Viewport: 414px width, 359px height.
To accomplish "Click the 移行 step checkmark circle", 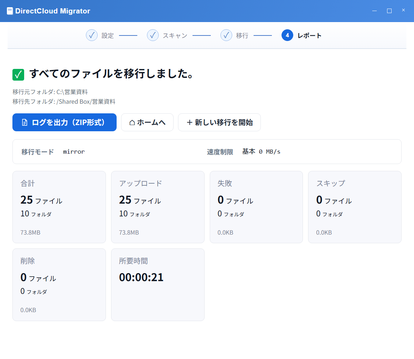I will pyautogui.click(x=226, y=35).
